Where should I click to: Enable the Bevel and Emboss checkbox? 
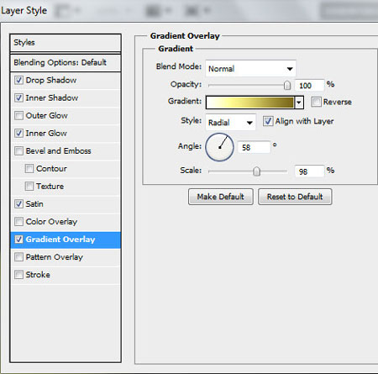click(x=18, y=151)
